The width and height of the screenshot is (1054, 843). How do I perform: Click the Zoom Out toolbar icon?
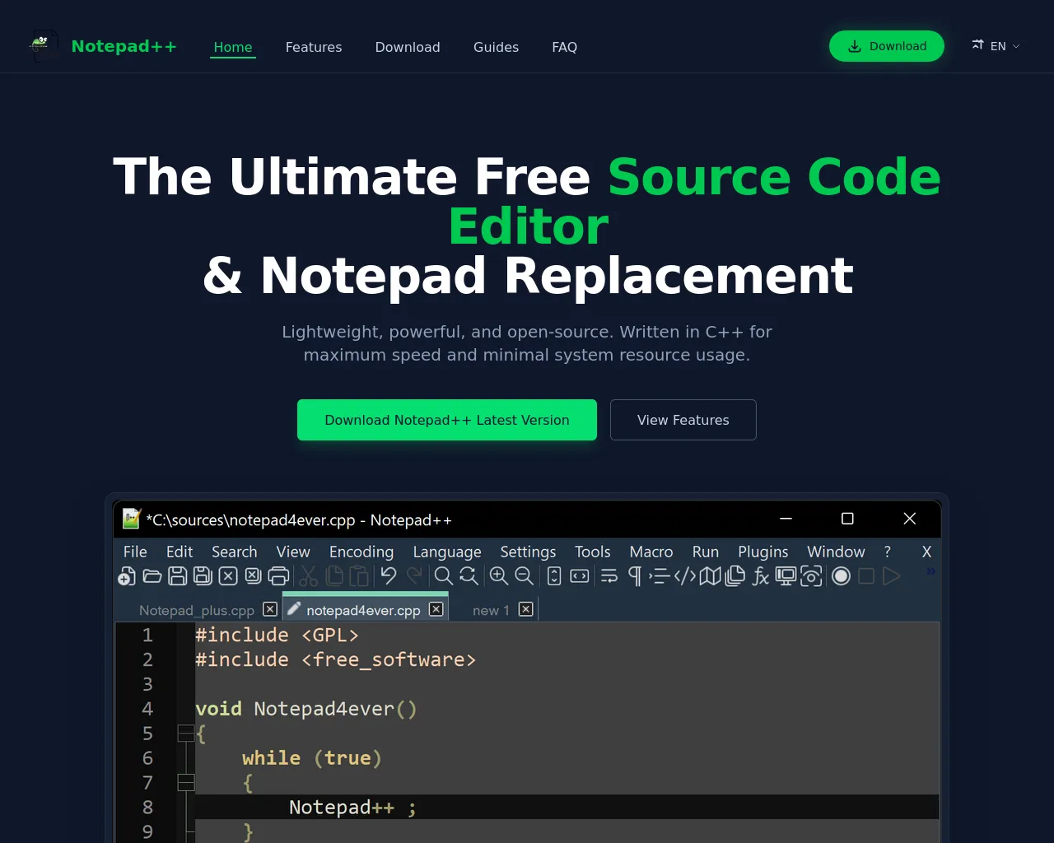click(525, 576)
